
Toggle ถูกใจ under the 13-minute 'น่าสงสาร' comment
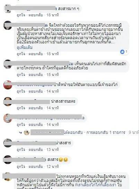[21, 150]
